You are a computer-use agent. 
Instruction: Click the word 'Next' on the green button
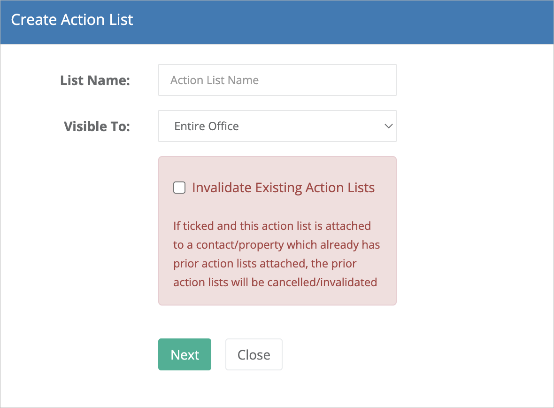pyautogui.click(x=185, y=355)
